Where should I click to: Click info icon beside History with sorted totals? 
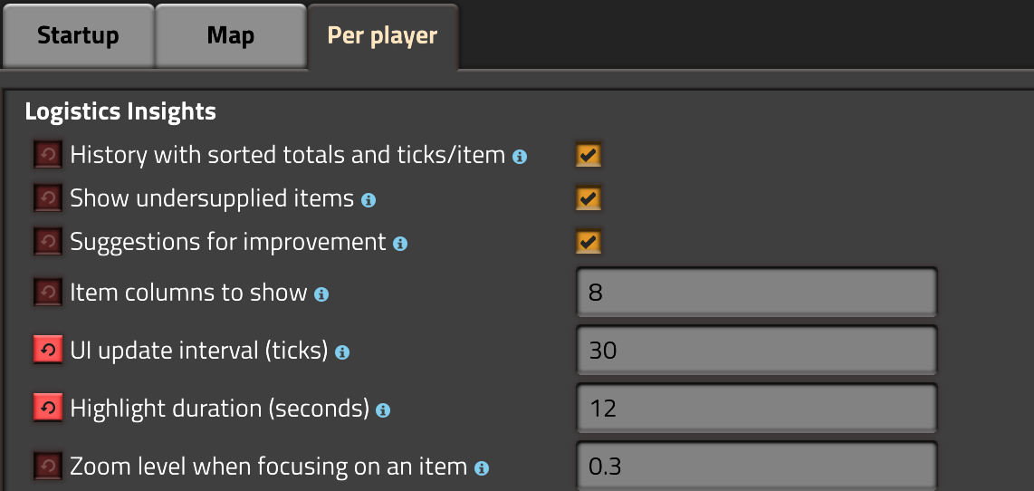pyautogui.click(x=520, y=157)
